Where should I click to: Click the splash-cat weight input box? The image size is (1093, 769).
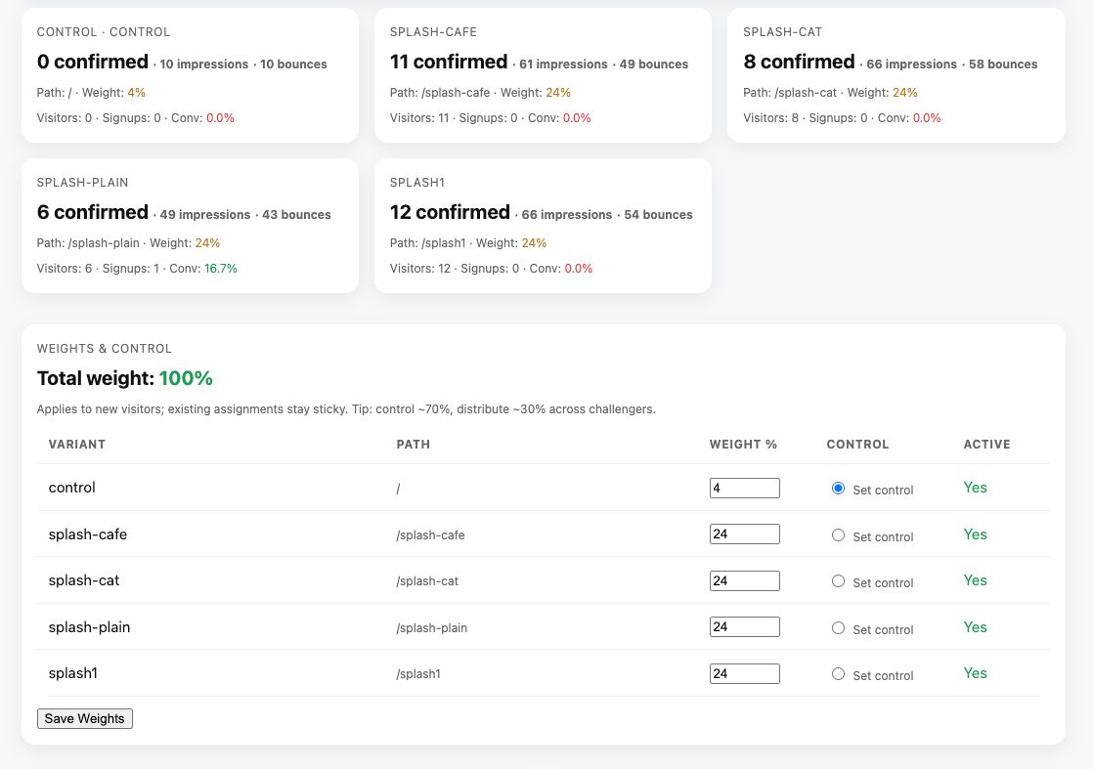click(x=745, y=580)
